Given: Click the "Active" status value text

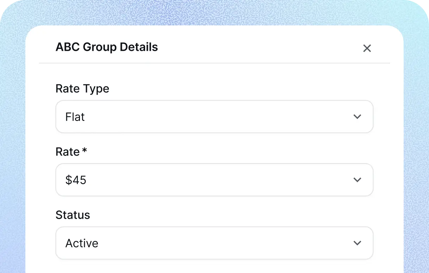Looking at the screenshot, I should click(x=82, y=243).
